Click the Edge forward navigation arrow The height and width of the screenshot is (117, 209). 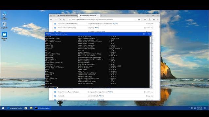click(56, 19)
